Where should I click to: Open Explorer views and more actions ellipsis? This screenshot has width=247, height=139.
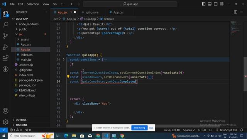(x=45, y=12)
